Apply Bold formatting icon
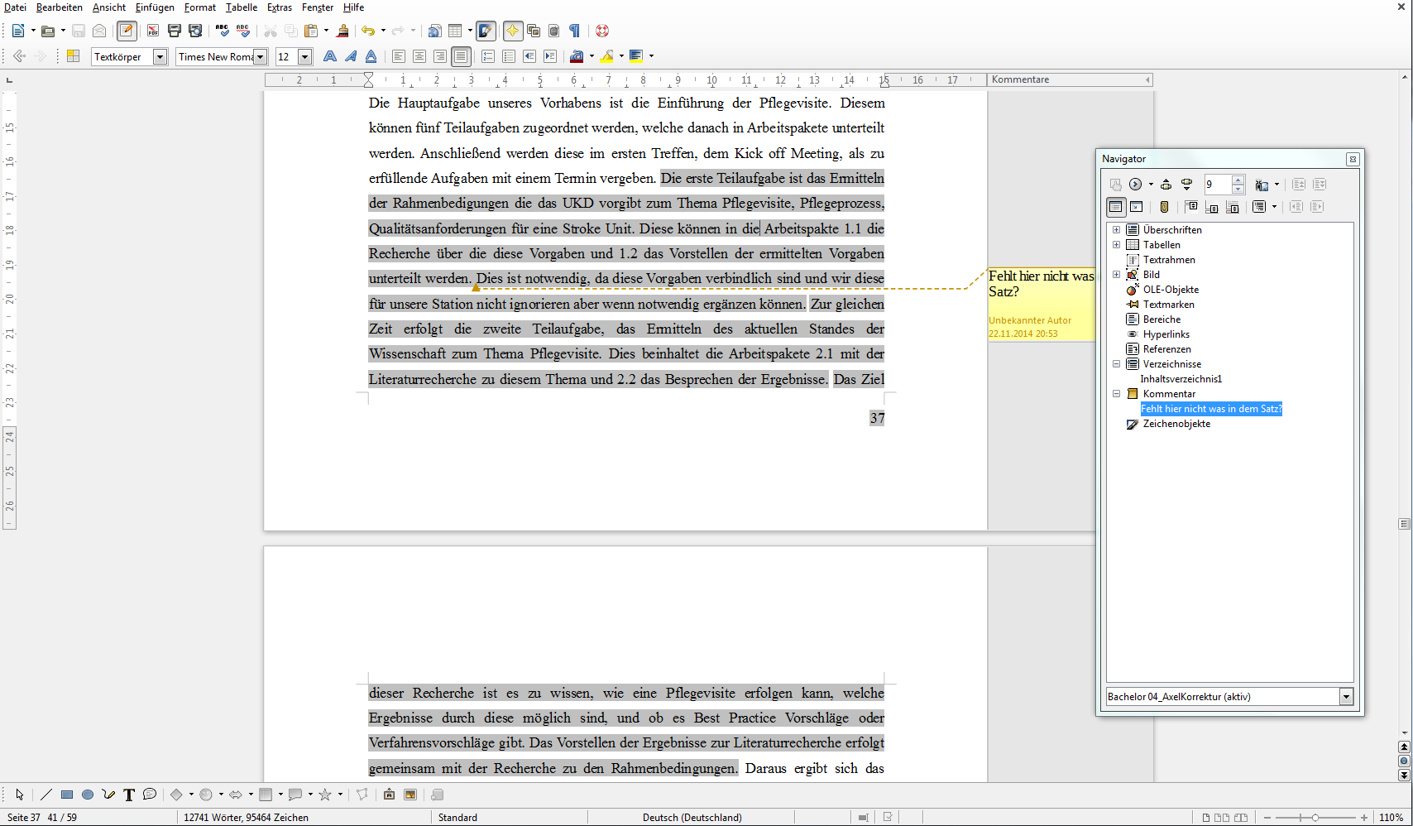The height and width of the screenshot is (826, 1413). [x=330, y=56]
